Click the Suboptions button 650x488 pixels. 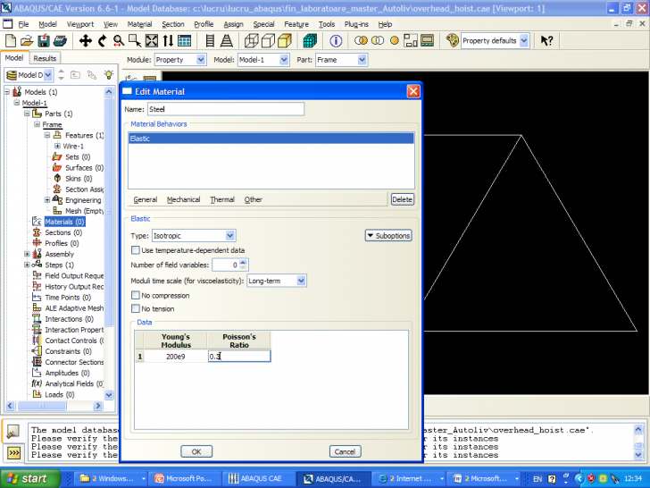click(387, 236)
